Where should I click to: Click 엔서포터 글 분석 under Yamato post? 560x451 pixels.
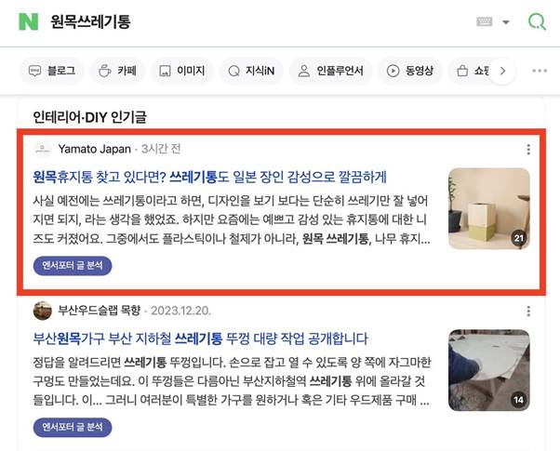click(x=73, y=266)
